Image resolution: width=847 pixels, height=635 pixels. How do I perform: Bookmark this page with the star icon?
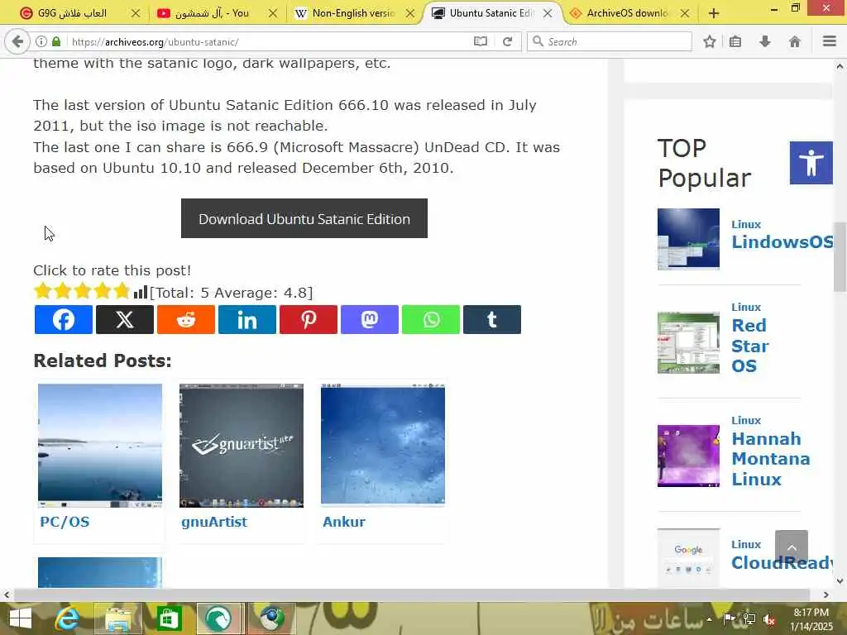click(709, 41)
